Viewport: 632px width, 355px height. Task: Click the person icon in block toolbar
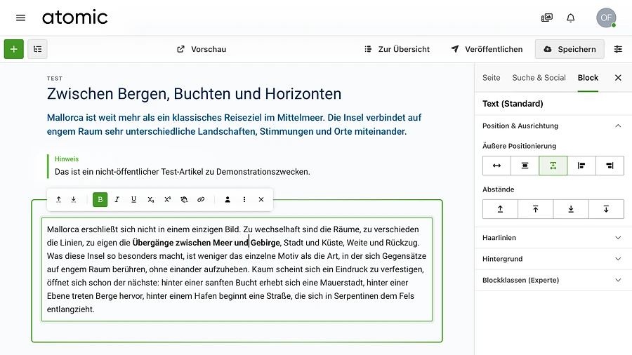pyautogui.click(x=228, y=200)
